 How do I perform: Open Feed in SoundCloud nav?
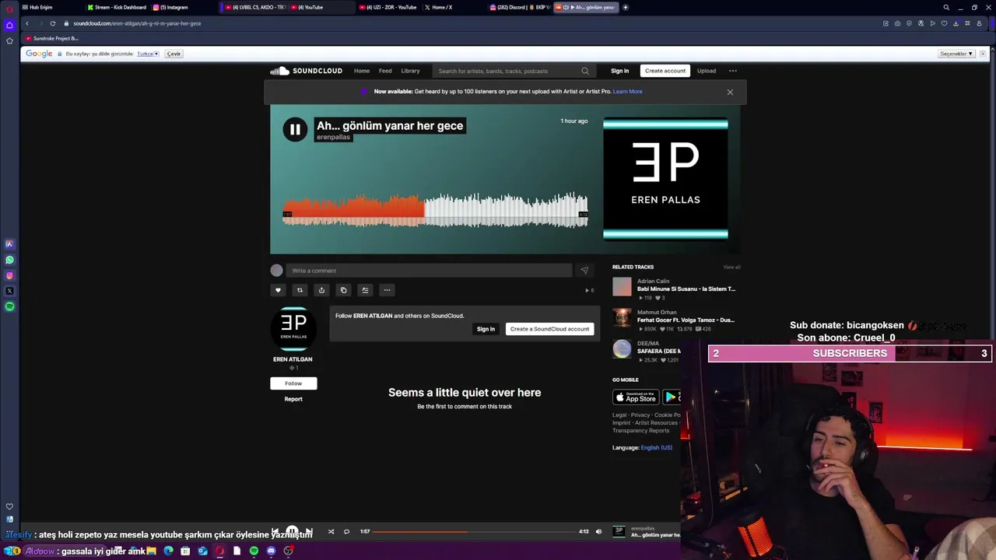click(x=385, y=71)
